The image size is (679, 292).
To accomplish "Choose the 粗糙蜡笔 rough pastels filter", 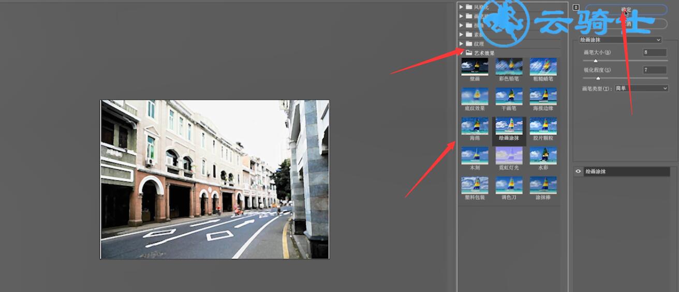I will click(543, 67).
